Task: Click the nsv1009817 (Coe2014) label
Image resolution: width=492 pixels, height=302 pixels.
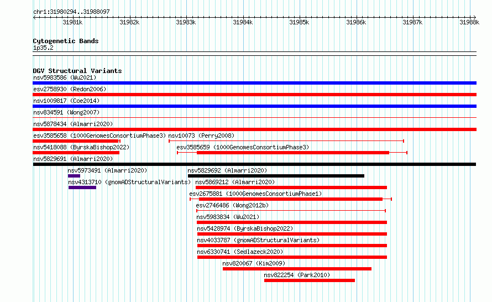Action: 66,101
